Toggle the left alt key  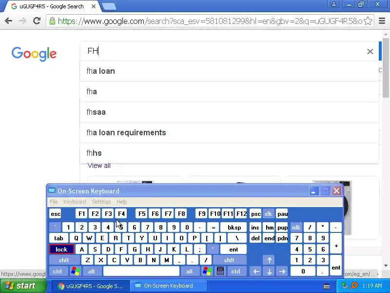[x=91, y=271]
